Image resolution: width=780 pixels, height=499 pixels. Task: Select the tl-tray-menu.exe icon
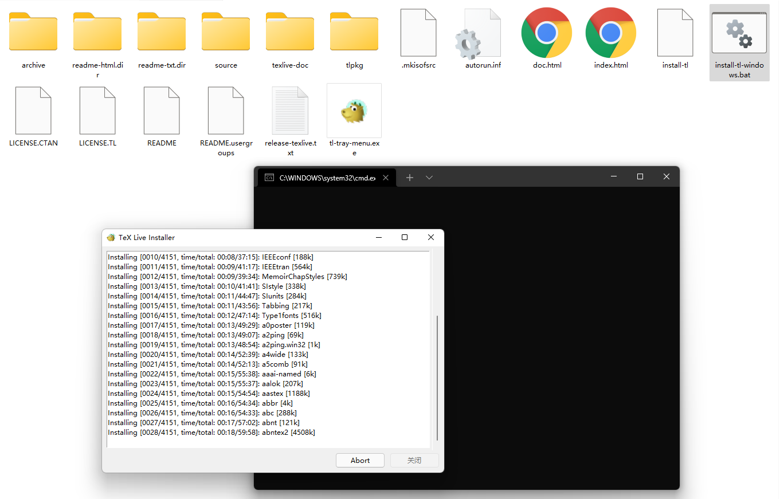pos(354,111)
